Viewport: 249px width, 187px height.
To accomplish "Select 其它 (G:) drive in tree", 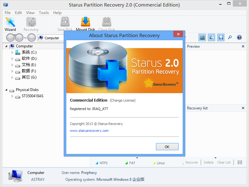I will coord(29,77).
